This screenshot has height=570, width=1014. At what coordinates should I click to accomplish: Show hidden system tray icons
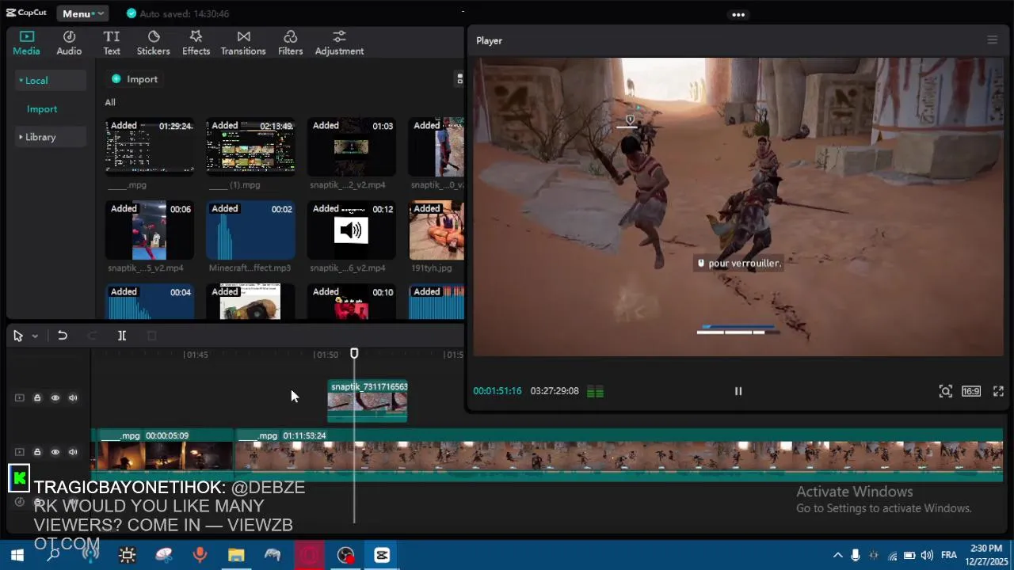pos(837,555)
